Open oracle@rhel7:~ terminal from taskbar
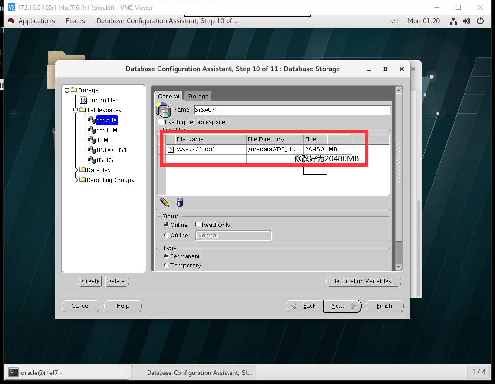495x384 pixels. [67, 372]
